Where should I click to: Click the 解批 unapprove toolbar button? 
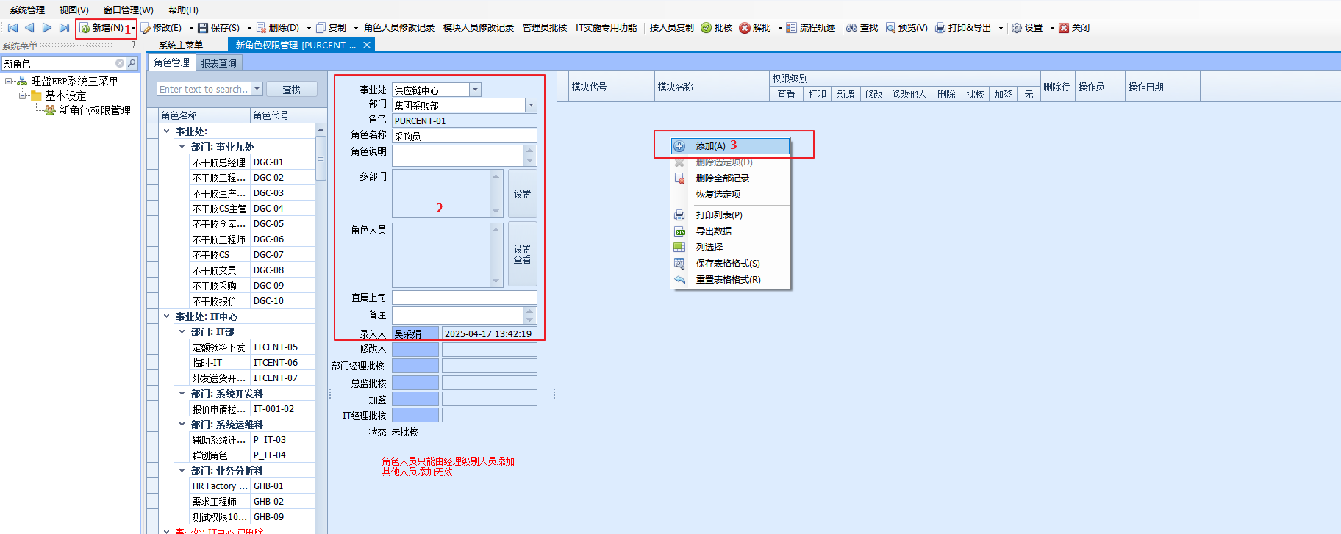(755, 28)
